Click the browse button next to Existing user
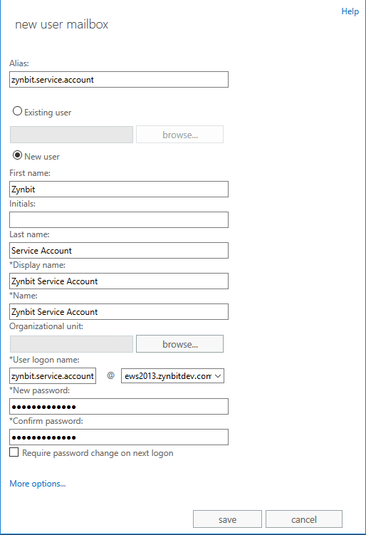Viewport: 366px width, 535px height. pyautogui.click(x=179, y=135)
